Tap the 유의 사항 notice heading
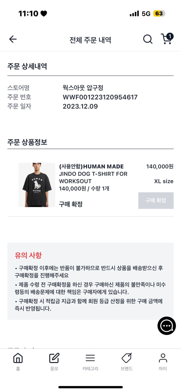The width and height of the screenshot is (181, 392). [28, 255]
